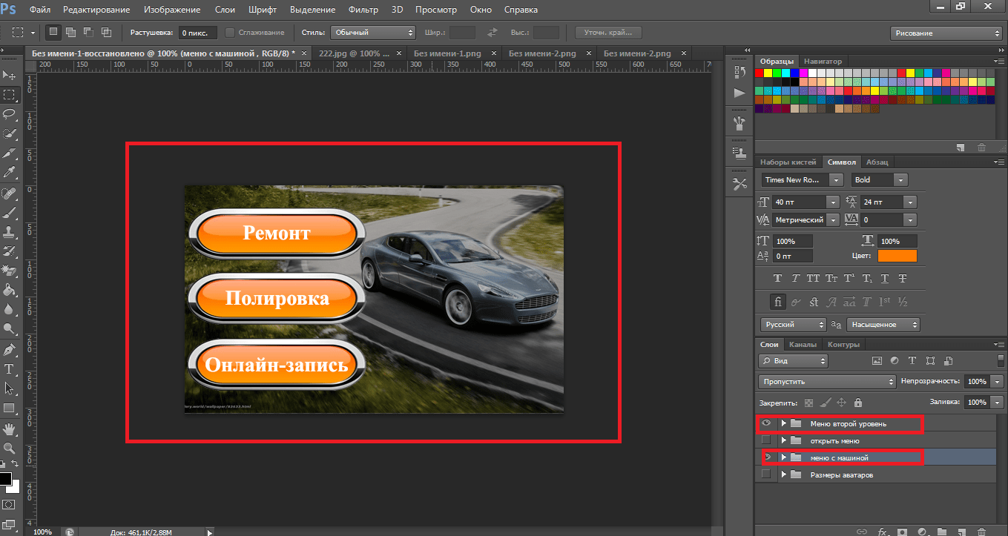Lock layer position with the padlock icon
The height and width of the screenshot is (536, 1008).
pos(858,403)
